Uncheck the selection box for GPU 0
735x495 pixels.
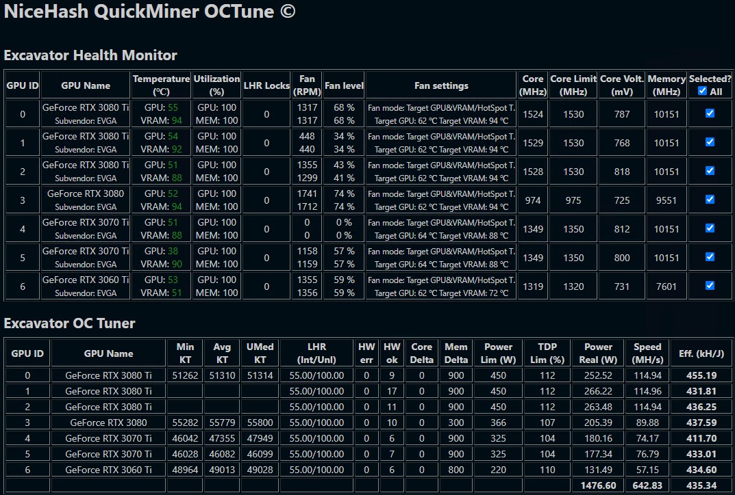pos(710,113)
